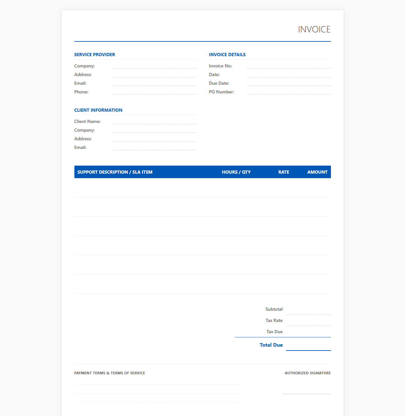Click the Due Date field
The image size is (405, 416).
(289, 83)
